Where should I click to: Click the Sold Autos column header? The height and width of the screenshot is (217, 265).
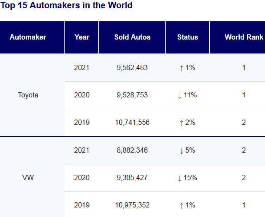tap(132, 37)
